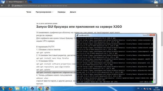Open the Деньги menu item
The height and width of the screenshot is (91, 163).
pos(73,12)
